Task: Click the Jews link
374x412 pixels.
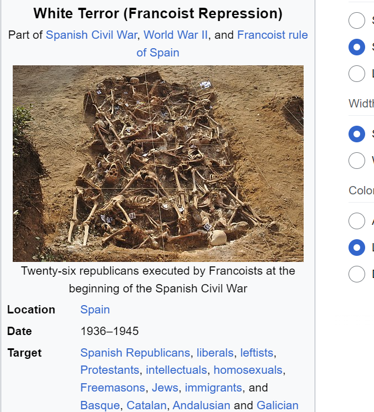Action: point(165,388)
